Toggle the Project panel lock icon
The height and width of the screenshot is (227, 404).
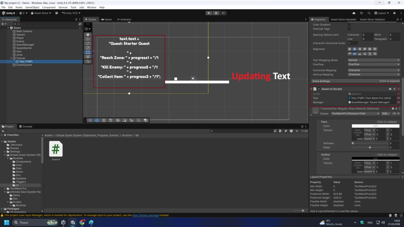[302, 126]
